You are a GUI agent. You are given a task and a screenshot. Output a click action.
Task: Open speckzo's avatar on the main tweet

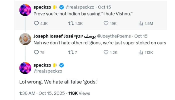click(x=25, y=68)
